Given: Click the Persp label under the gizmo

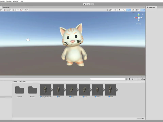Looking at the screenshot, I should 139,24.
